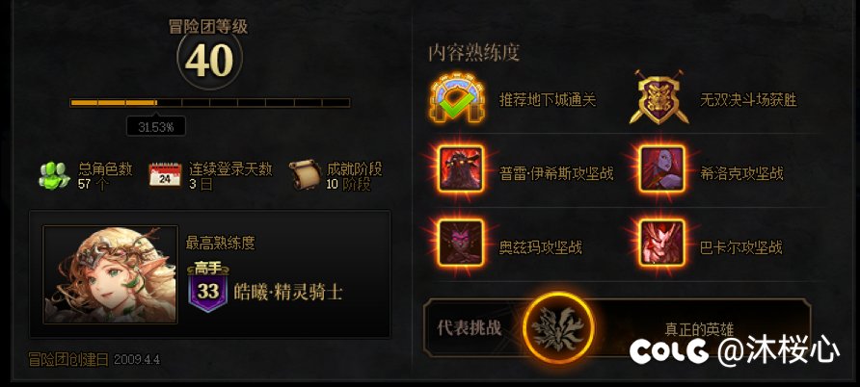The height and width of the screenshot is (387, 860).
Task: Click the 31.53% progress tooltip
Action: (156, 127)
